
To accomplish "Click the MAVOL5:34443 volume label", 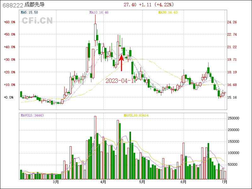I will tap(32, 116).
